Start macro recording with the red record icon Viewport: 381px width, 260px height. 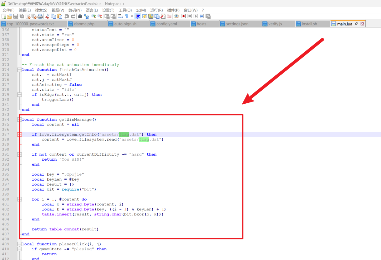coord(183,16)
